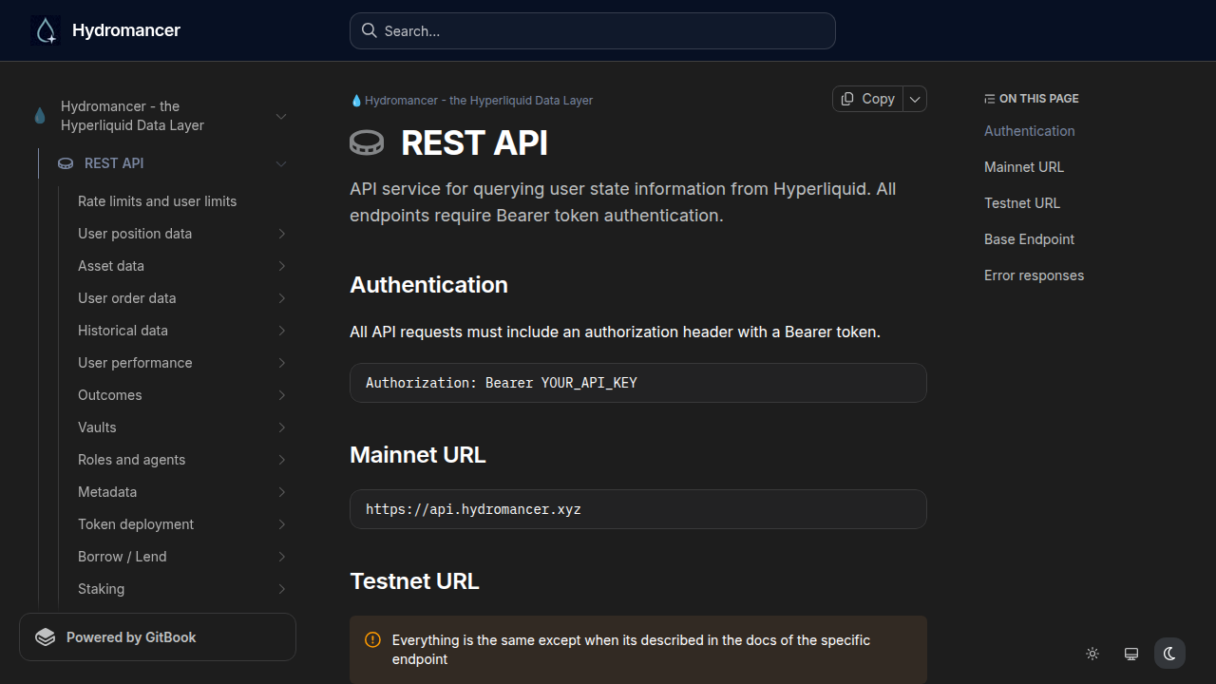
Task: Expand the Outcomes section
Action: pyautogui.click(x=282, y=395)
